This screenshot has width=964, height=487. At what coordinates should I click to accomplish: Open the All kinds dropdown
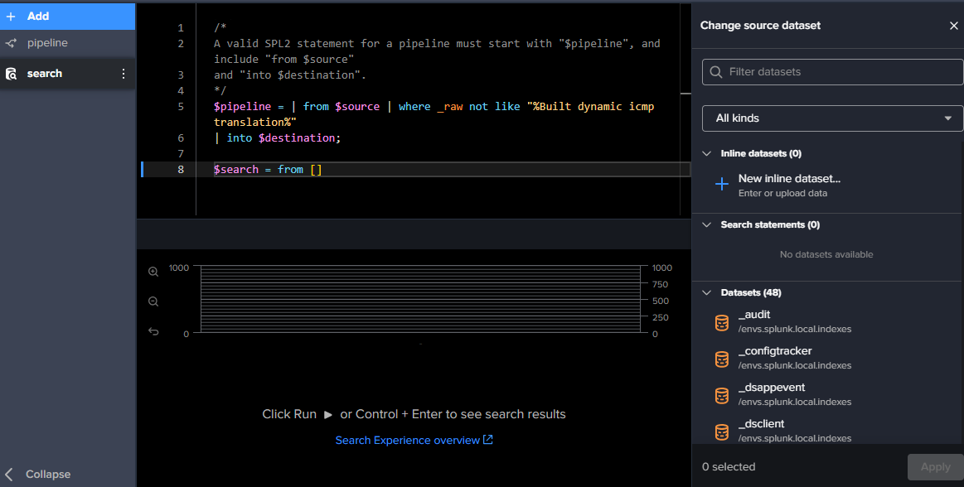coord(832,118)
